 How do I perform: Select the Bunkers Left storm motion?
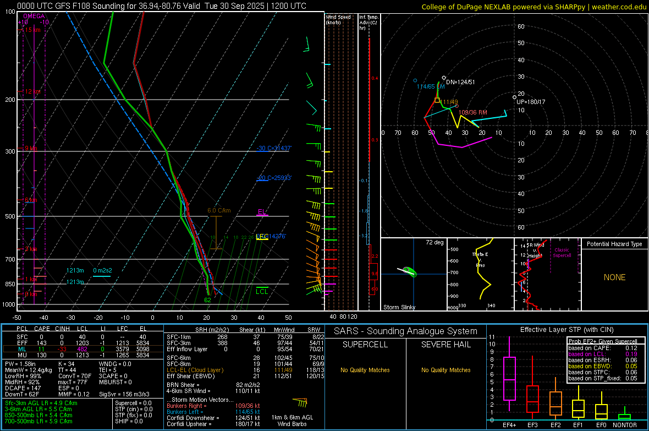coord(213,412)
